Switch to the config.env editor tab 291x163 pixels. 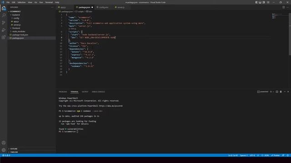tap(104, 7)
